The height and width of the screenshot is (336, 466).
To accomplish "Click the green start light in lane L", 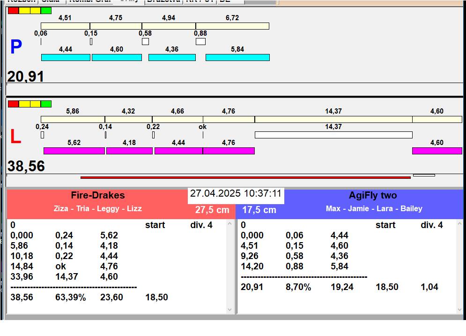I will click(46, 104).
